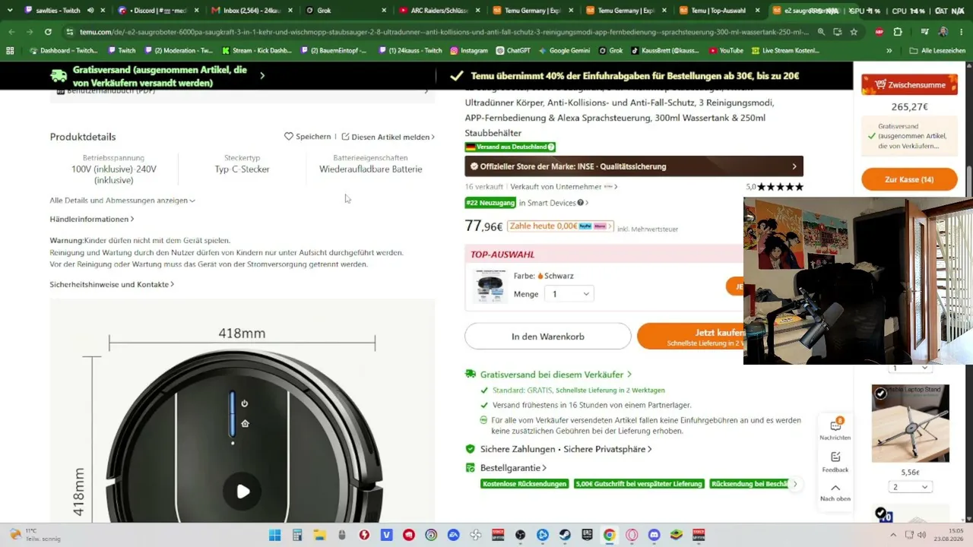Open the YouTube bookmark
Viewport: 973px width, 547px height.
point(726,51)
